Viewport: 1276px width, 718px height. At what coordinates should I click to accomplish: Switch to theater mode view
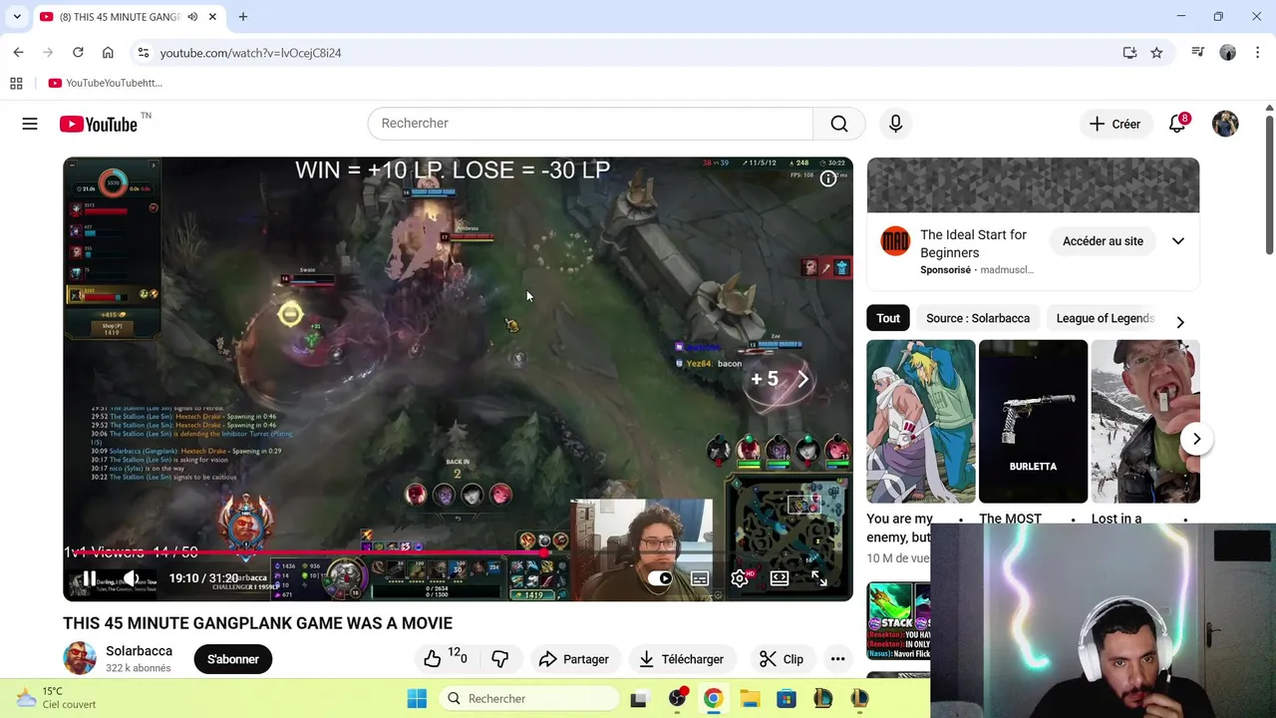point(780,578)
